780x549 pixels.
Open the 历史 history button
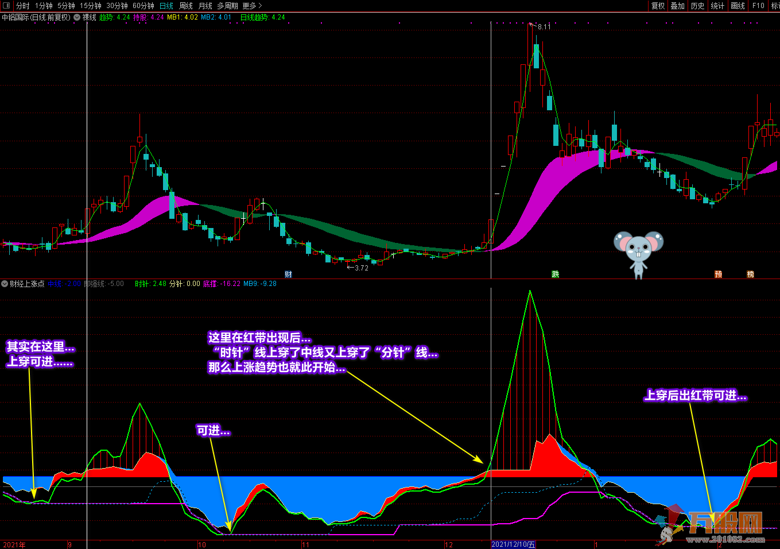(x=697, y=6)
